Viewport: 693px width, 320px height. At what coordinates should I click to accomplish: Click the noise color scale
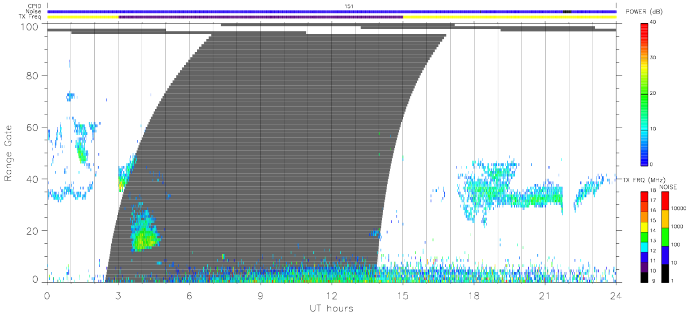pos(665,237)
